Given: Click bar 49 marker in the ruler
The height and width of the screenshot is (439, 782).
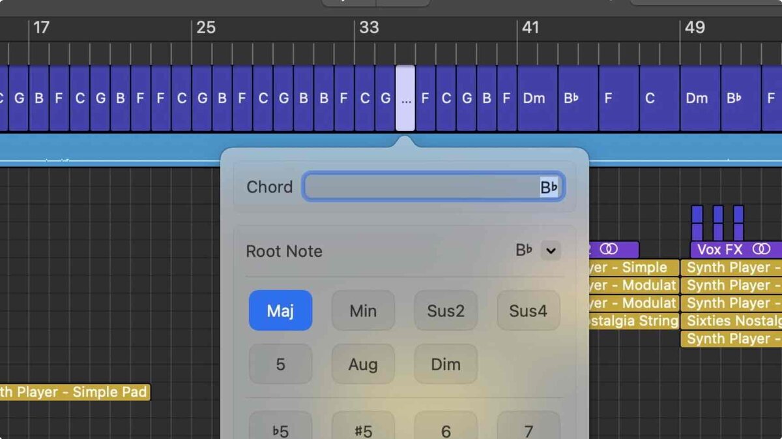Looking at the screenshot, I should [x=695, y=27].
